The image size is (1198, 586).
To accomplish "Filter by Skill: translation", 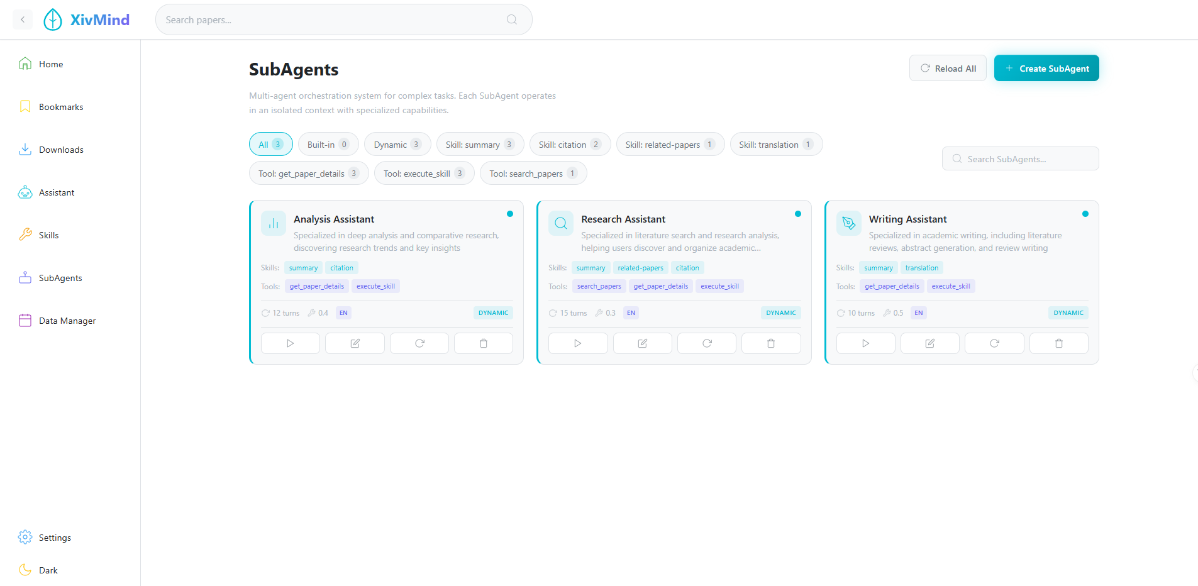I will (x=777, y=144).
